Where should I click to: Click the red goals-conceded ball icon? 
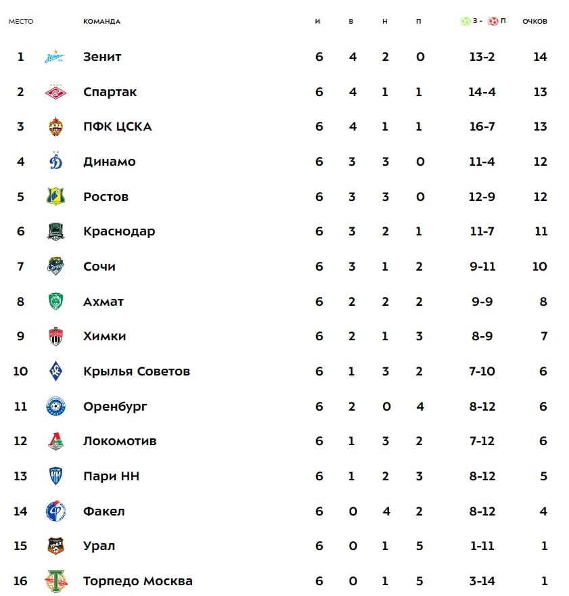[493, 21]
